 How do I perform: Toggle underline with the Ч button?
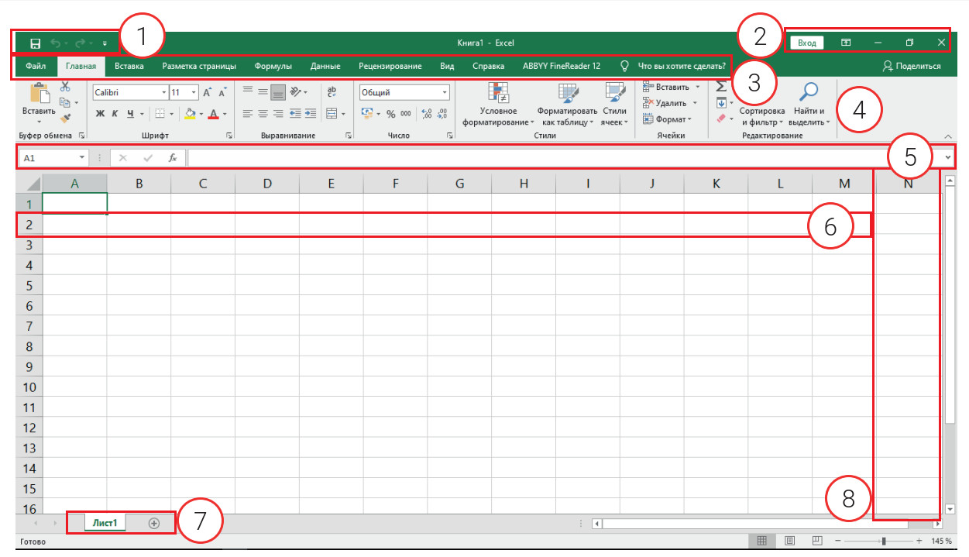pos(130,114)
